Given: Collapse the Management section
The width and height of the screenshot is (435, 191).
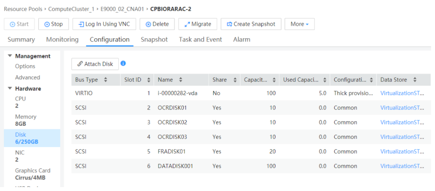Looking at the screenshot, I should pyautogui.click(x=10, y=56).
